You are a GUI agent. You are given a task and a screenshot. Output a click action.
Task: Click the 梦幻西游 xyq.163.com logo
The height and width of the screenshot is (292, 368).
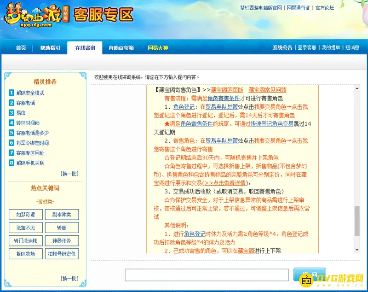tap(36, 15)
